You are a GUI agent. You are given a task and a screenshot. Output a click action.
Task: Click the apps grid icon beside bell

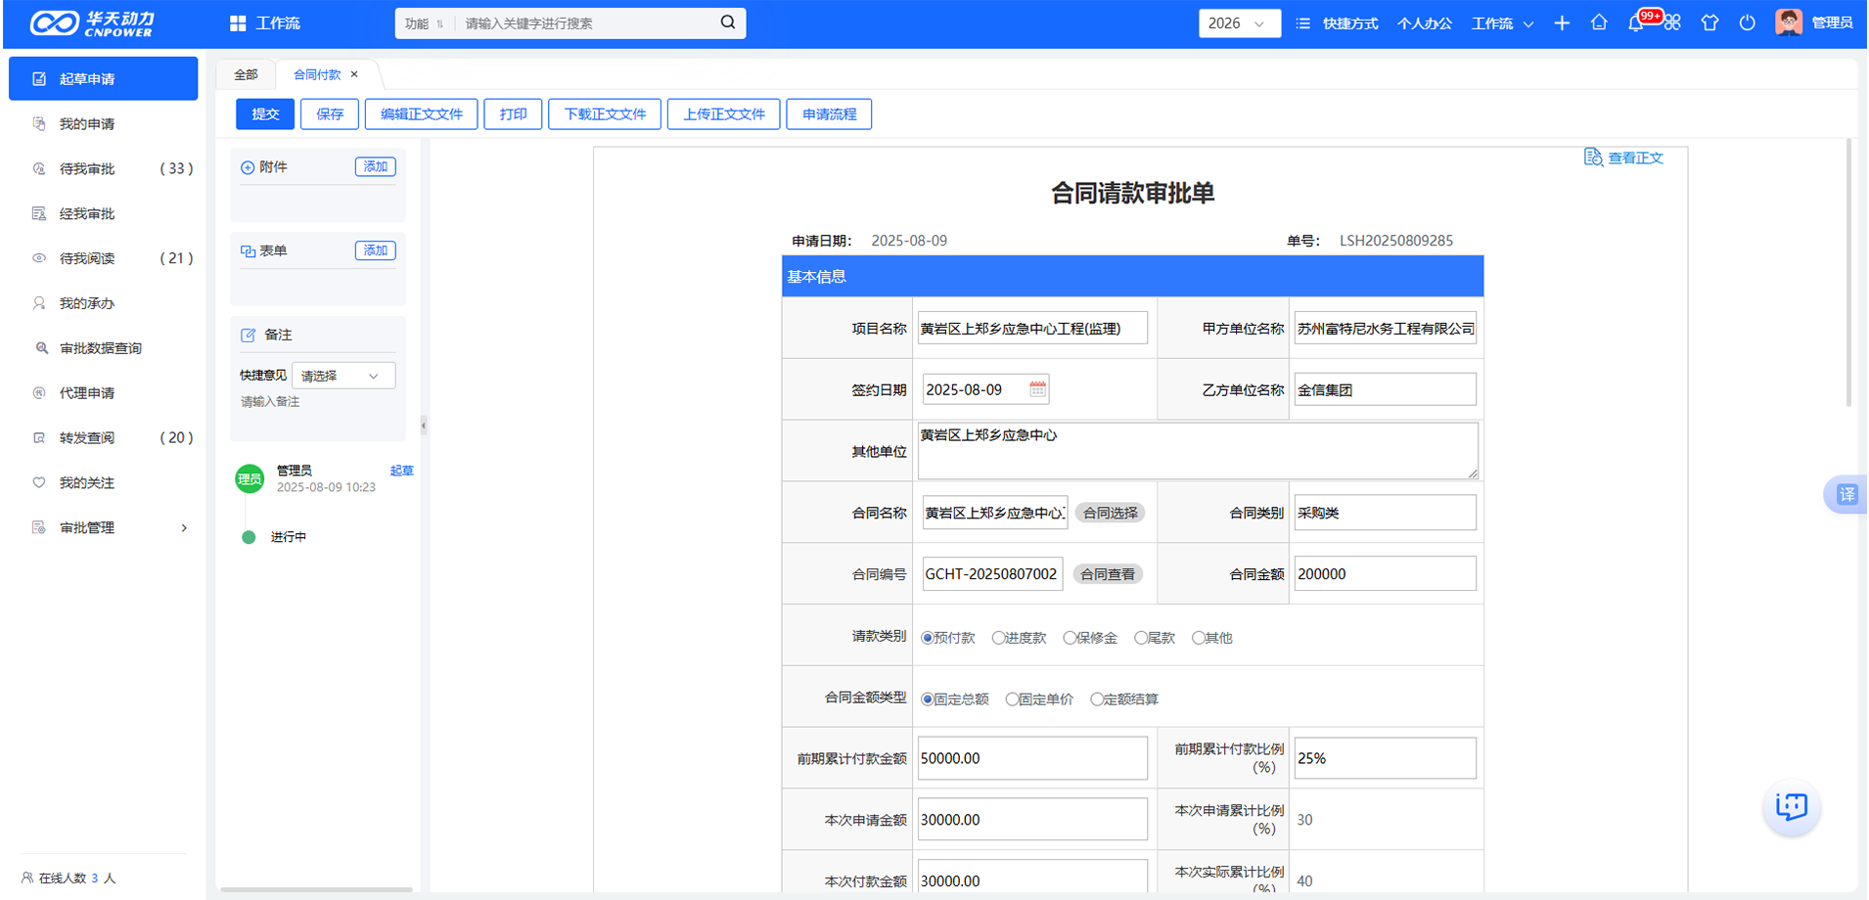(x=1672, y=22)
